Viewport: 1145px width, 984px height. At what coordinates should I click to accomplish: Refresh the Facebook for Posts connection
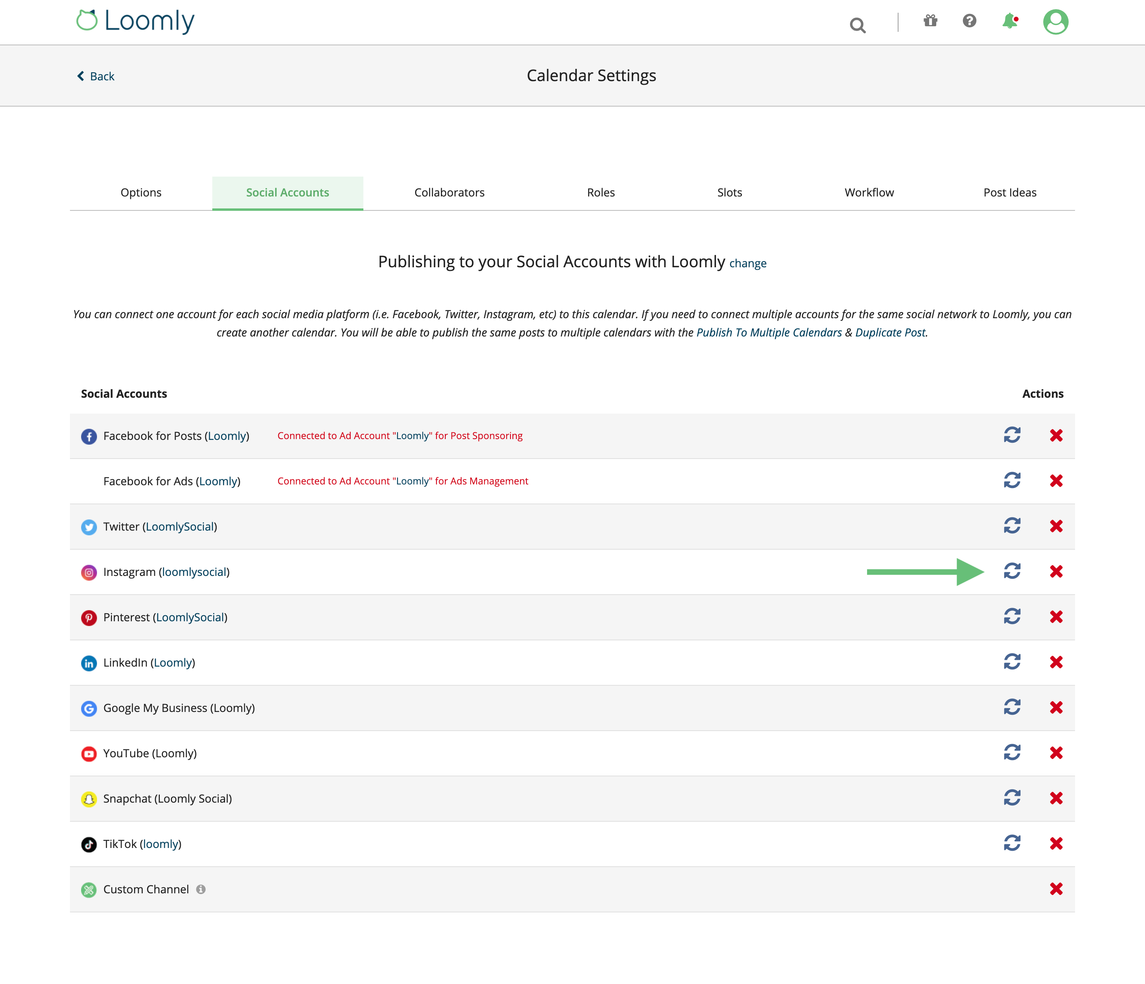pos(1013,436)
